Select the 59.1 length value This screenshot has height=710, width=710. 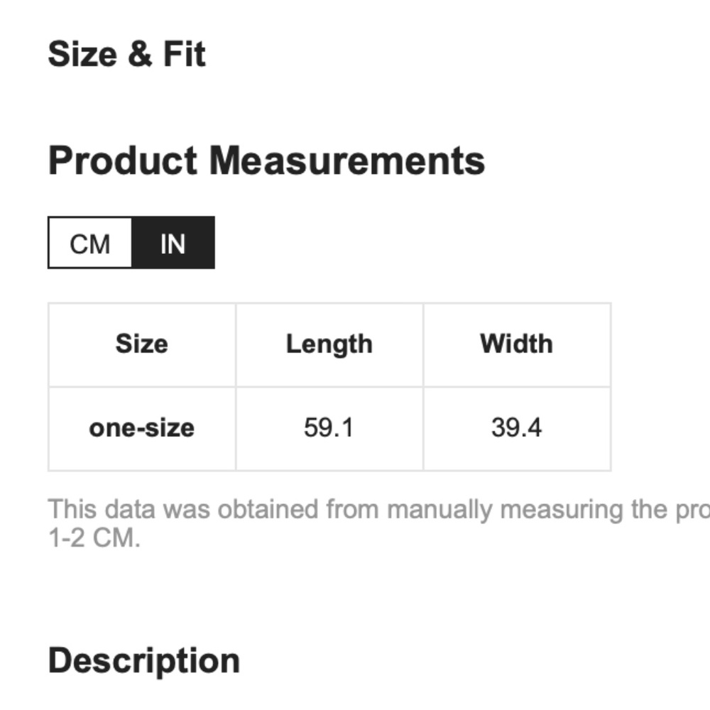click(329, 428)
